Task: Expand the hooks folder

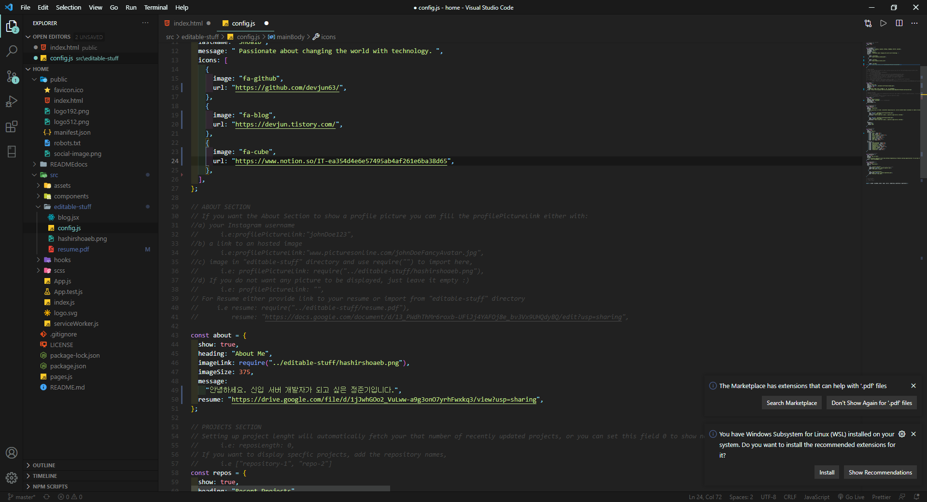Action: point(38,260)
